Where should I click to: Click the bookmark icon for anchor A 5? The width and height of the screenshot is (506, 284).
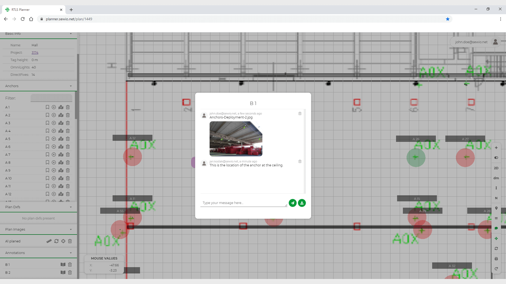(47, 139)
